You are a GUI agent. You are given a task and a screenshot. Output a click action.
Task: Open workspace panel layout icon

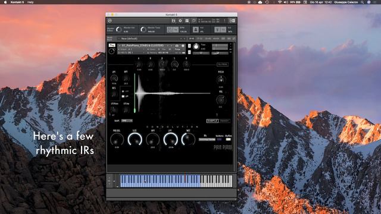point(187,21)
